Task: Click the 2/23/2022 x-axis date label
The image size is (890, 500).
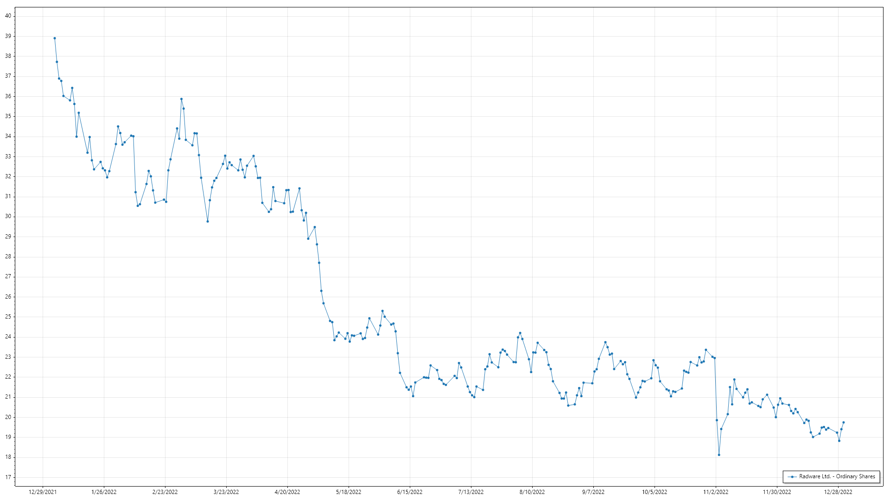Action: pyautogui.click(x=165, y=492)
